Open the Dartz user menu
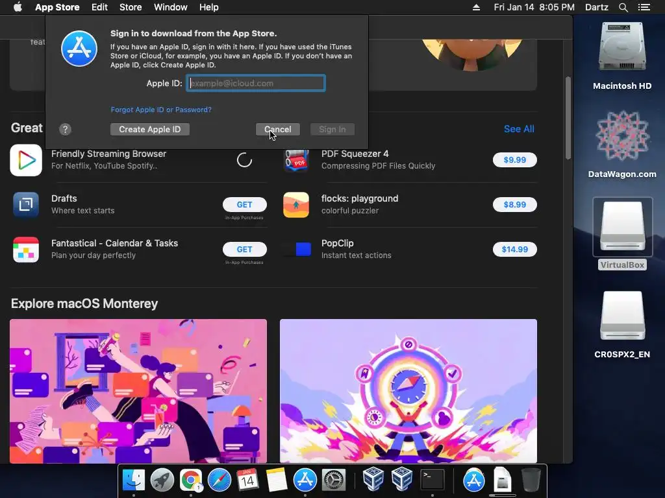The image size is (665, 498). (x=596, y=7)
